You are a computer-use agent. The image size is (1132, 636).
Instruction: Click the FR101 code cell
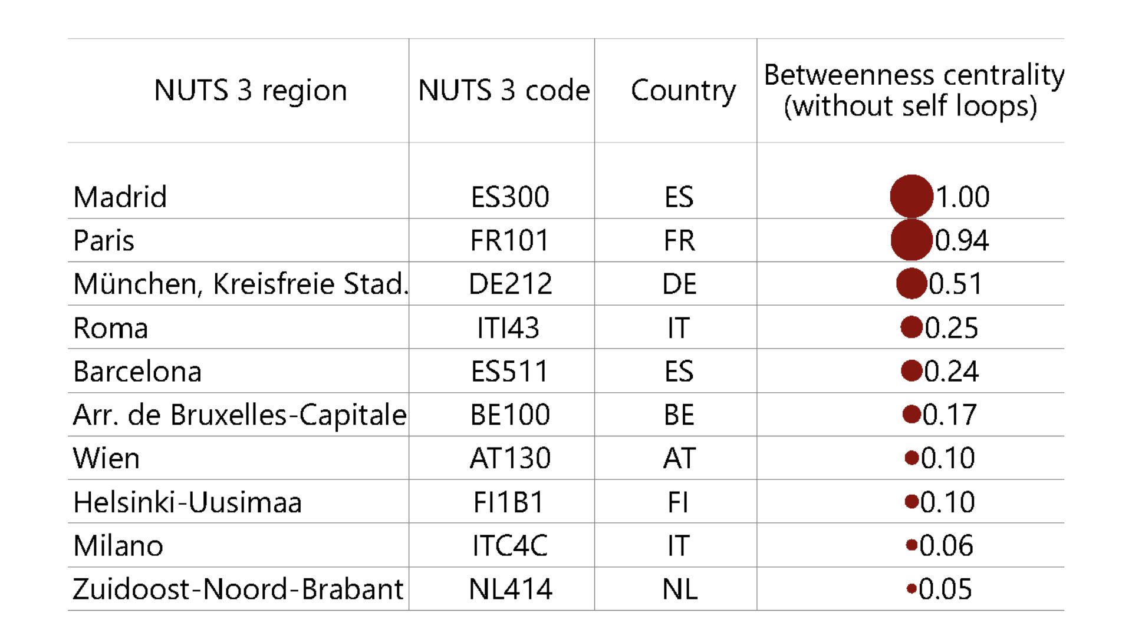pyautogui.click(x=509, y=240)
